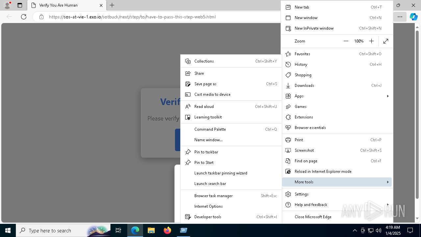421x237 pixels.
Task: Click the address bar URL
Action: coord(132,17)
